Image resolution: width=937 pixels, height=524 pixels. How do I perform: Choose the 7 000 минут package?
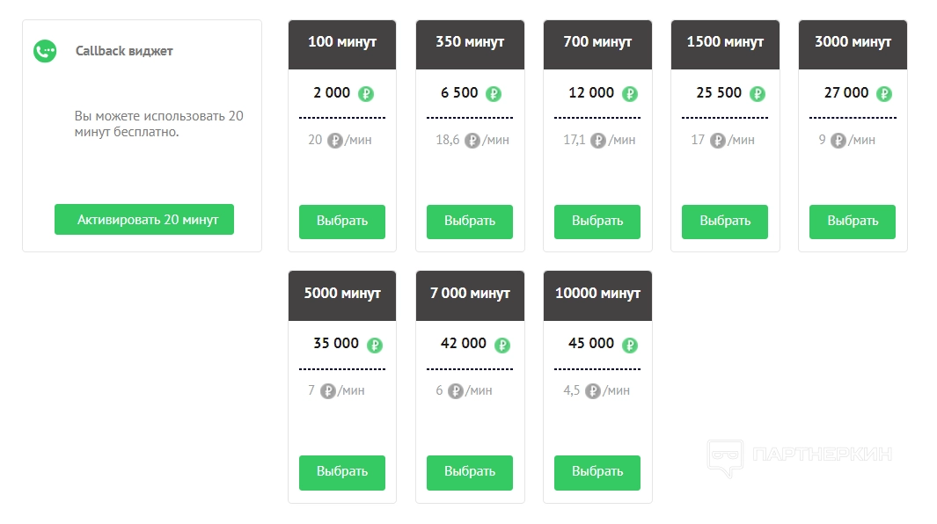(470, 472)
